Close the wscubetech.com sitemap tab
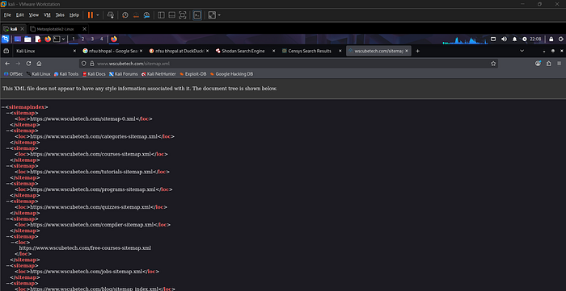The image size is (566, 291). (x=407, y=51)
